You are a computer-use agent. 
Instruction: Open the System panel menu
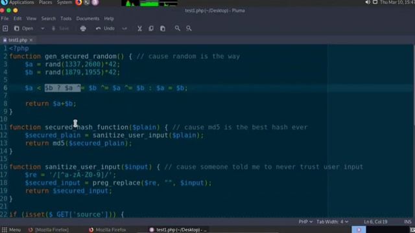click(x=64, y=3)
